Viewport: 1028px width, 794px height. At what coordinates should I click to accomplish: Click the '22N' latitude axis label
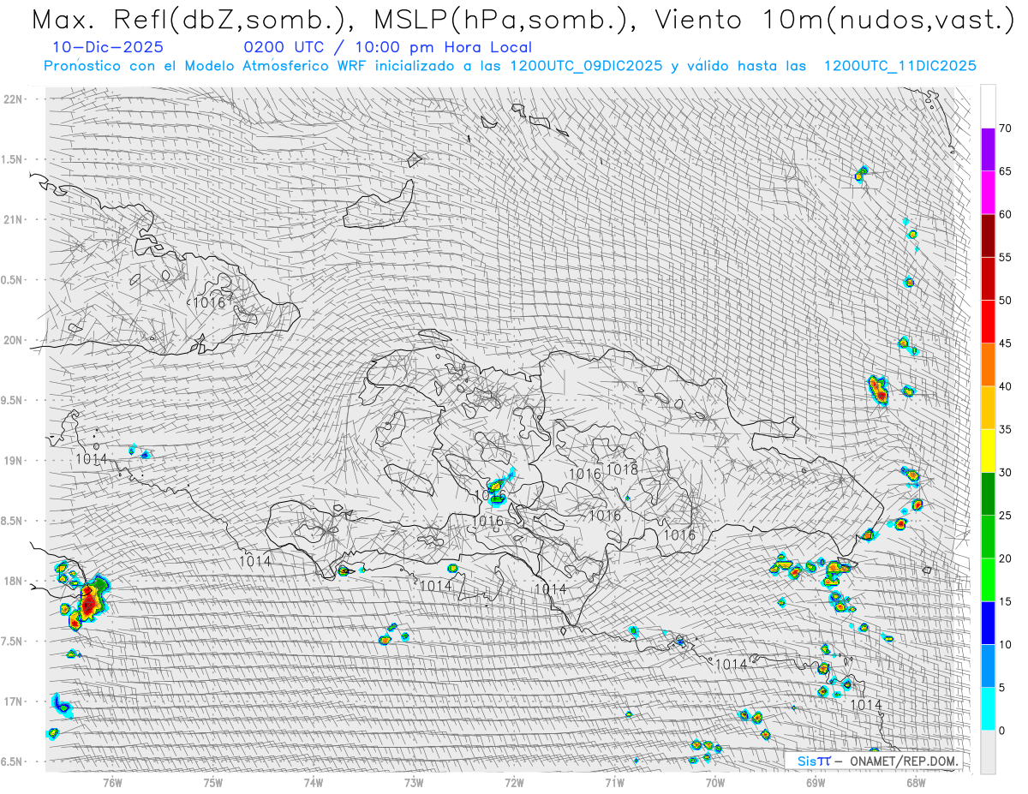(14, 99)
